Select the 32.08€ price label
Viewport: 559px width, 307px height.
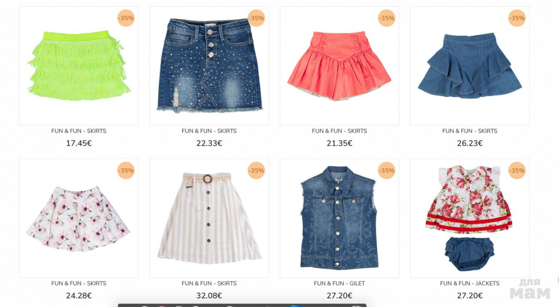[209, 296]
